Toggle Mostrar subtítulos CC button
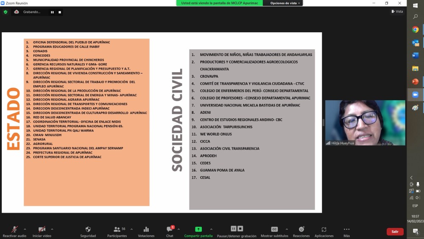 coord(274,229)
